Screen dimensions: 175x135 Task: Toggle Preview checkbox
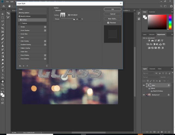(108, 23)
